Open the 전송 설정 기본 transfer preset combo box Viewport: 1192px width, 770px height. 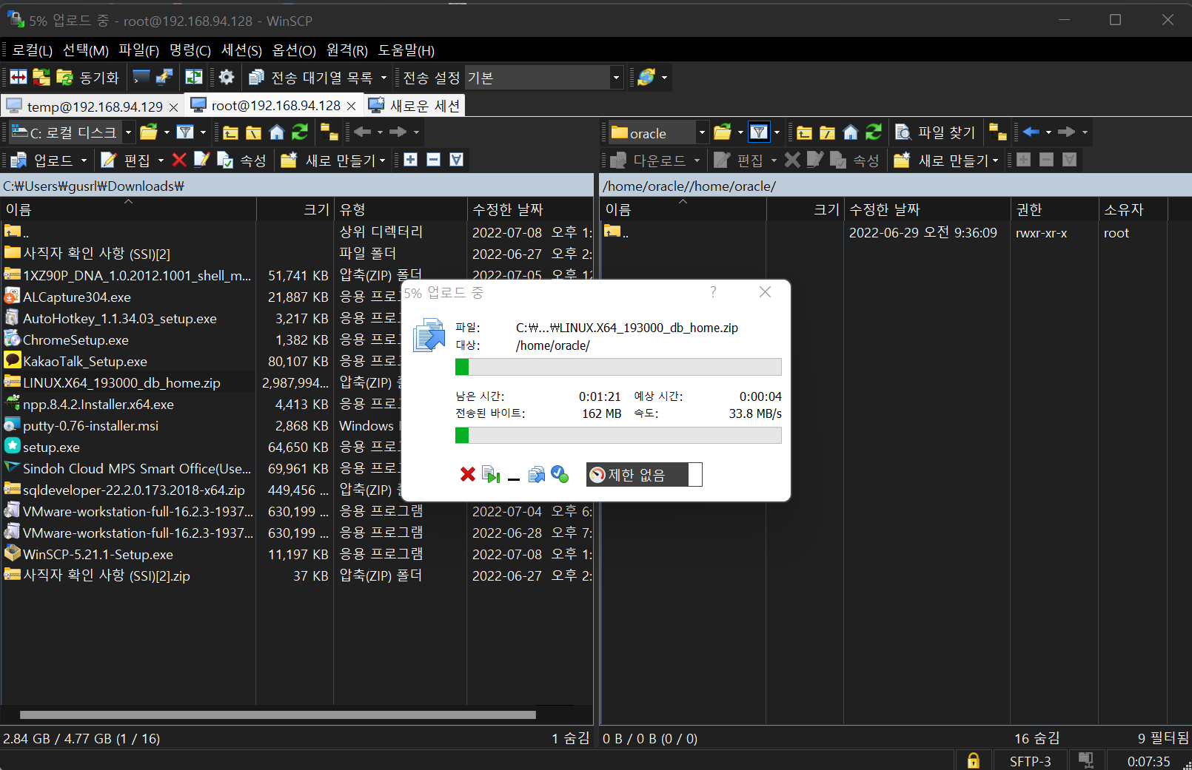(543, 77)
